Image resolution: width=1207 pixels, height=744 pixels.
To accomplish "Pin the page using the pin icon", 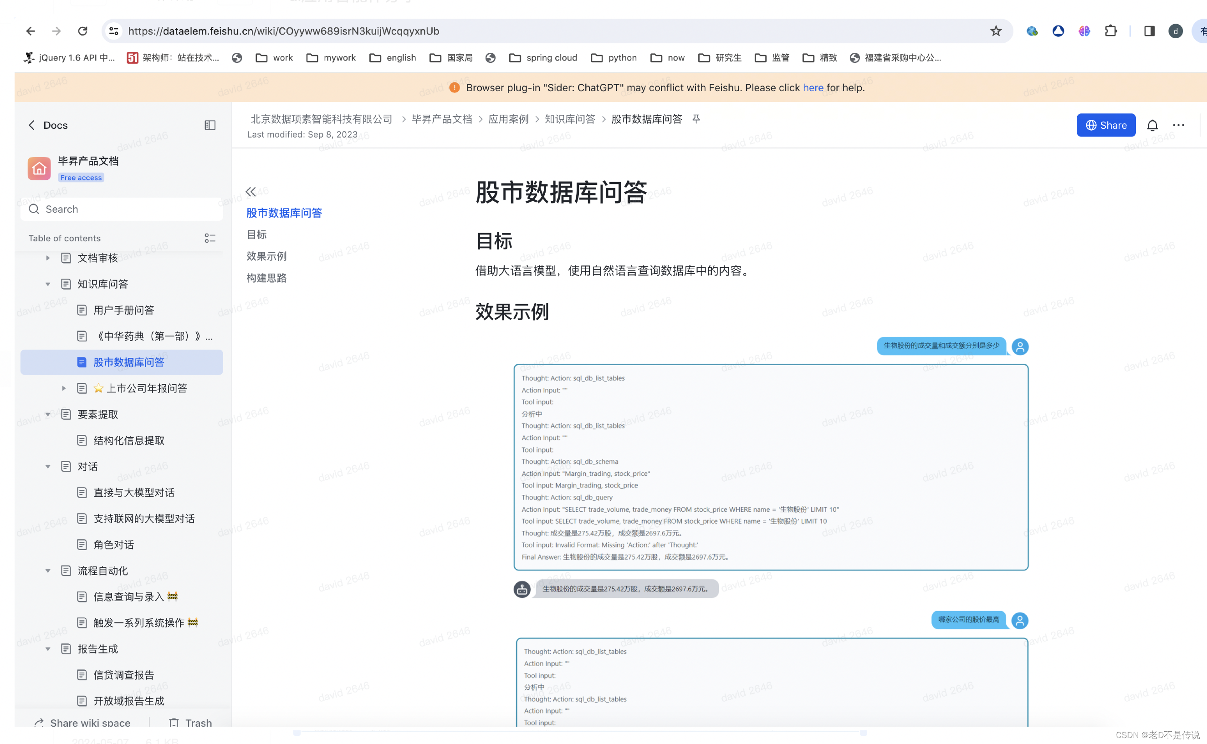I will click(696, 118).
